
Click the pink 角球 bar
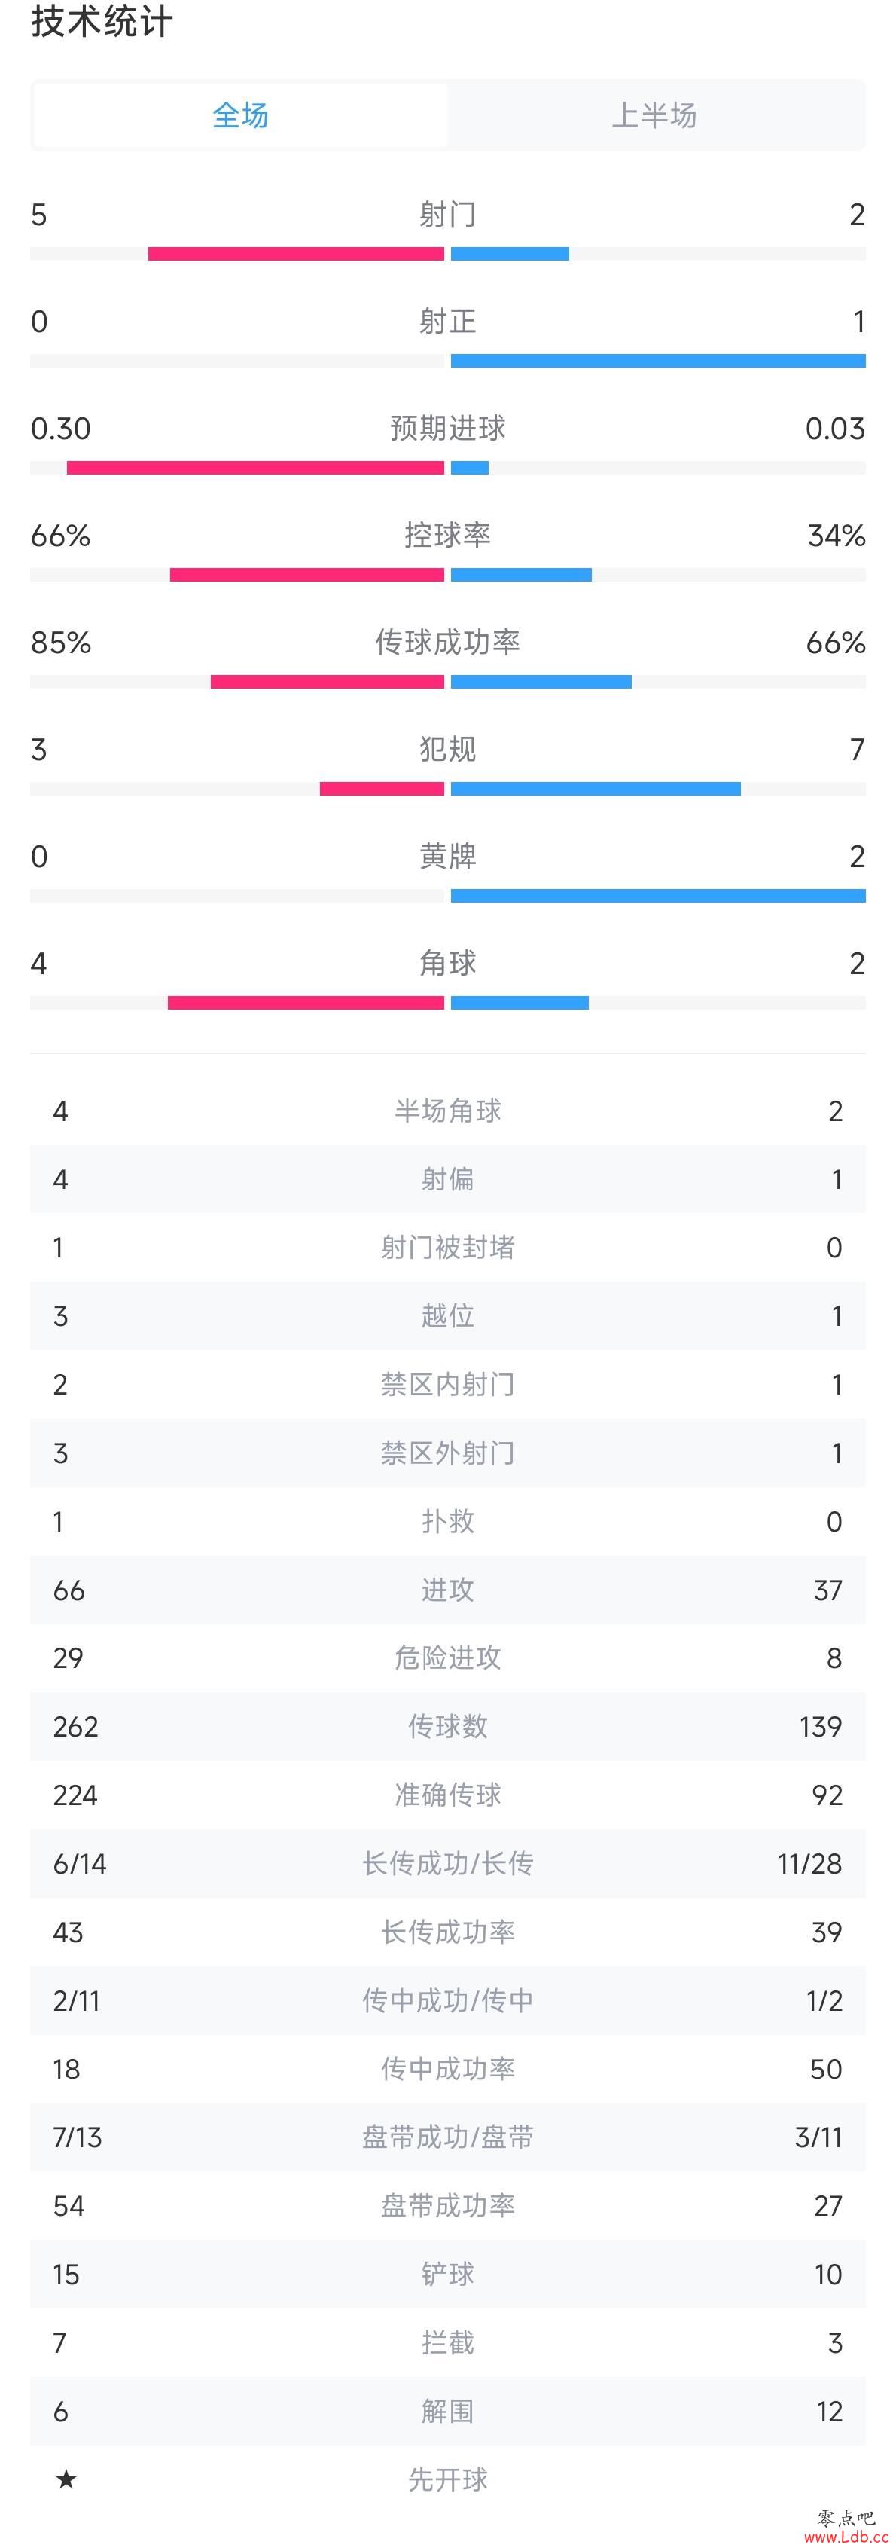tap(306, 1003)
